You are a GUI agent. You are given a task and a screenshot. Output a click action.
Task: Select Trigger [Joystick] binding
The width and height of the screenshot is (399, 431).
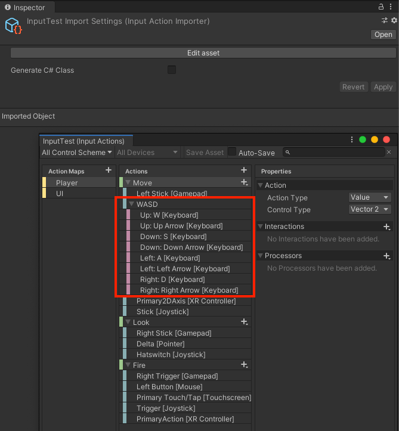[x=187, y=408]
